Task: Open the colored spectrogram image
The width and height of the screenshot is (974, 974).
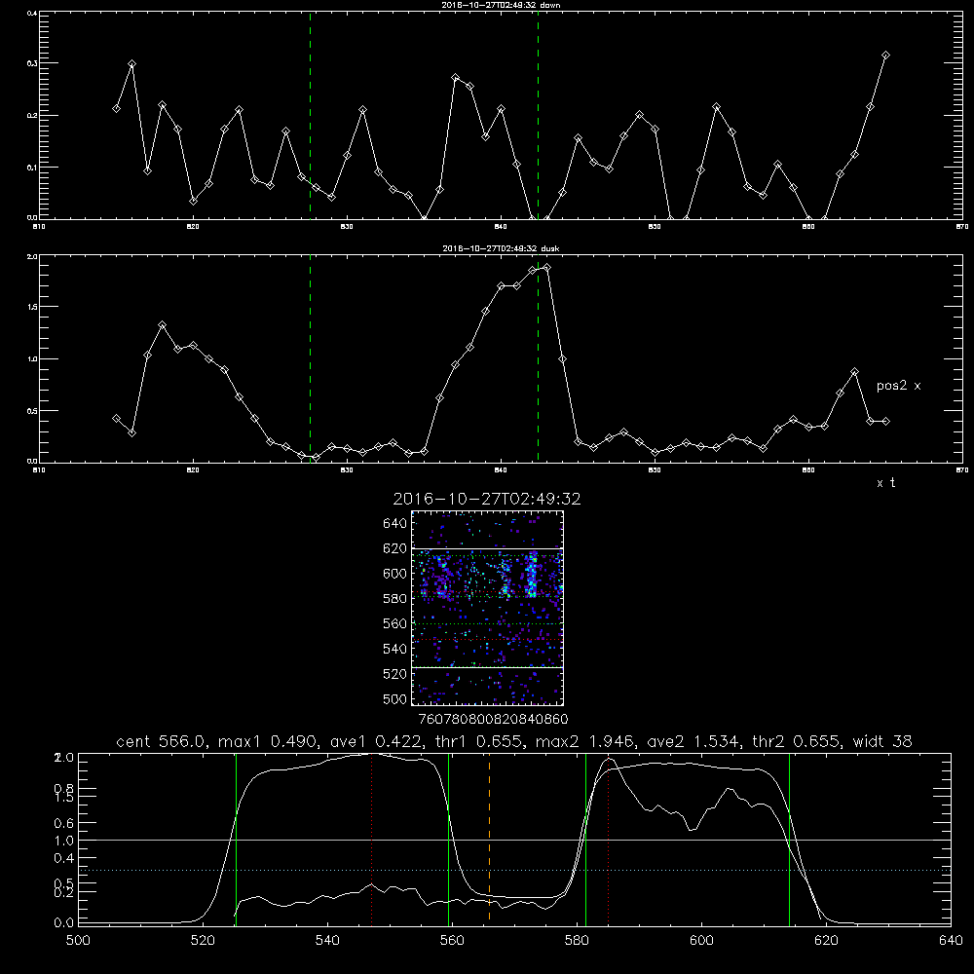Action: tap(487, 608)
